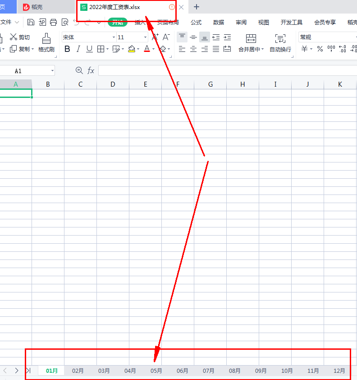Open new tab with plus button
Screen dimensions: 357x380
pyautogui.click(x=197, y=7)
